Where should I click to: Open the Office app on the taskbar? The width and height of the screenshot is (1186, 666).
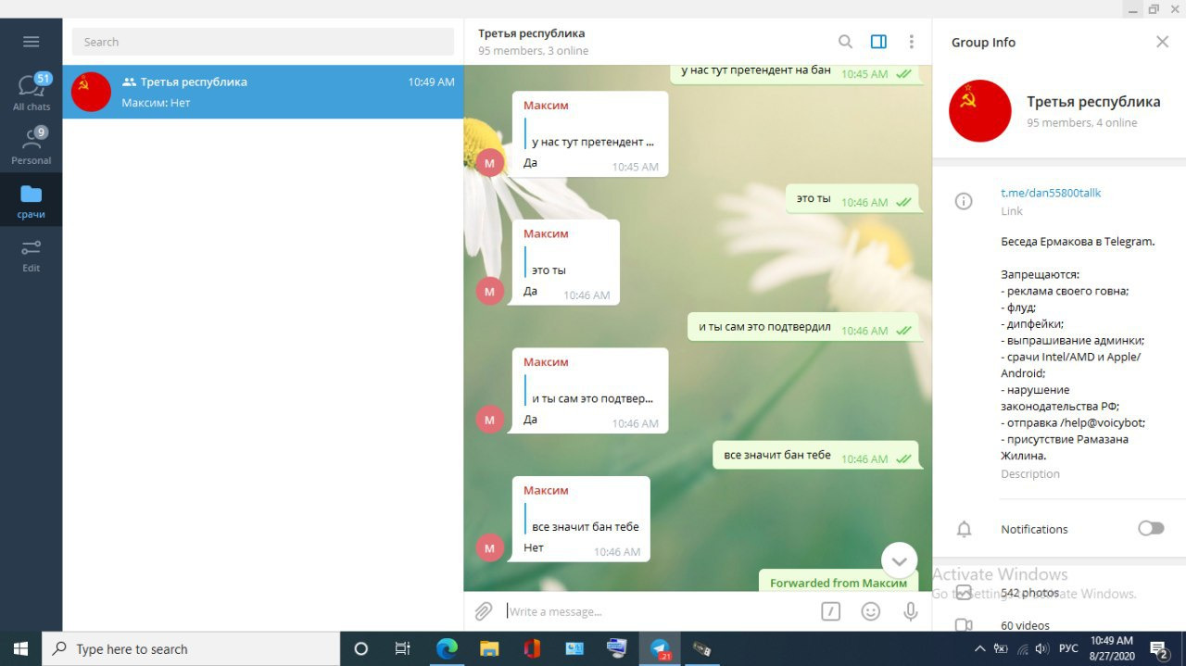click(x=532, y=649)
